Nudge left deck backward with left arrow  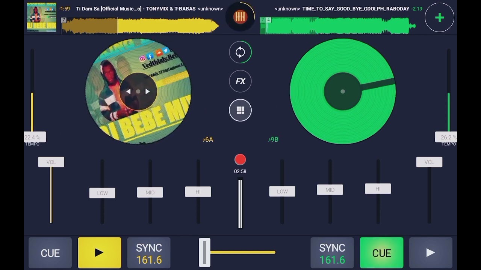coord(129,91)
